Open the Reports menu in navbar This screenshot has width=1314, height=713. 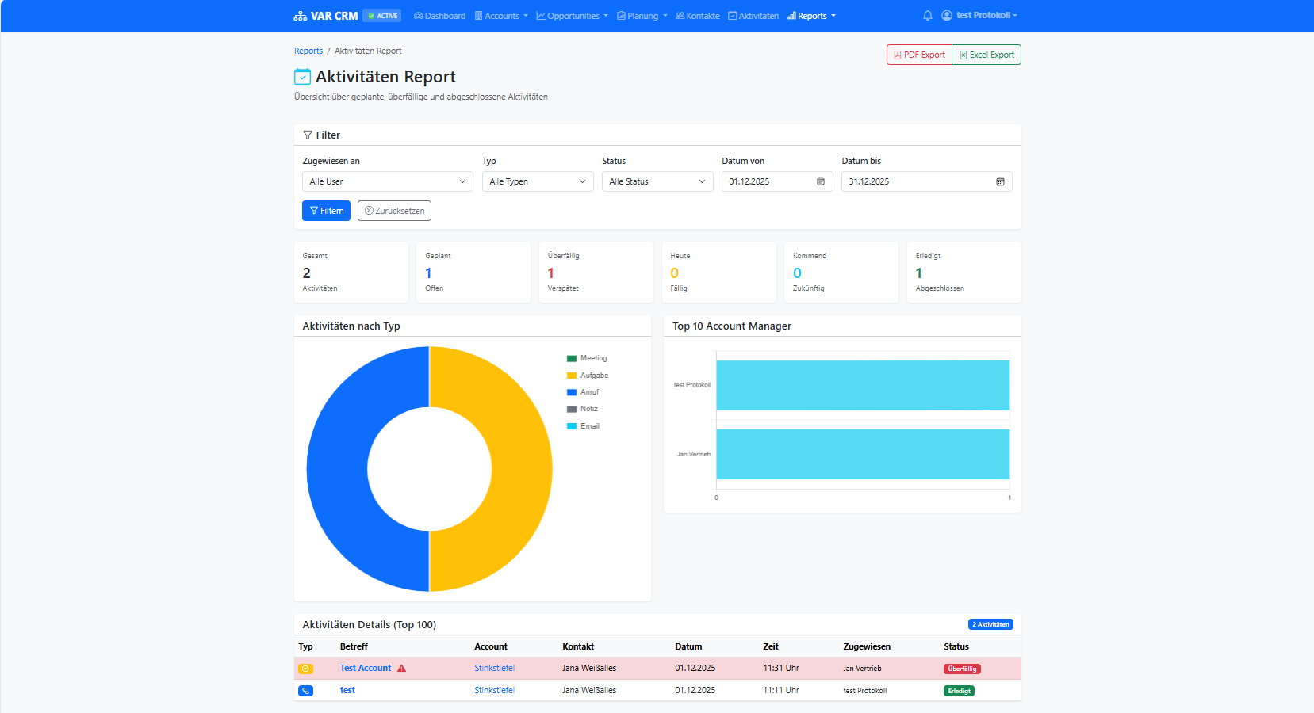pos(811,16)
